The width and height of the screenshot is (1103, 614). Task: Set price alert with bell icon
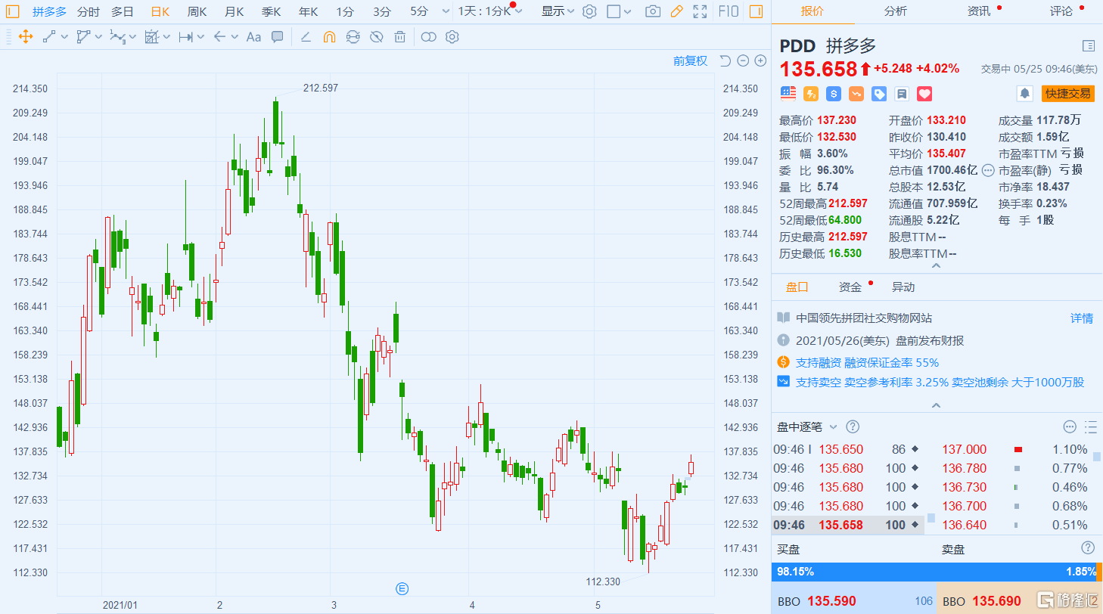pyautogui.click(x=1024, y=93)
